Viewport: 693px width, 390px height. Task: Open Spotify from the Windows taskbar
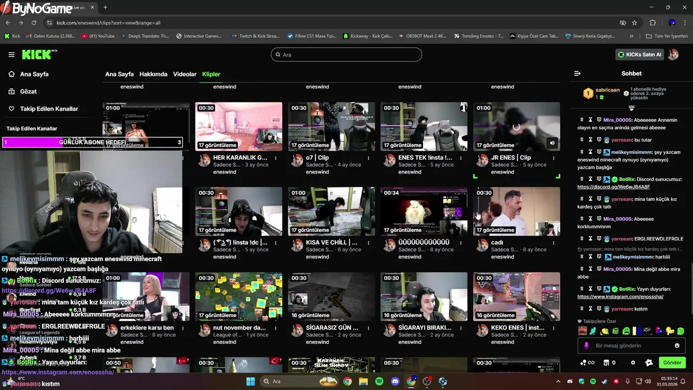(x=379, y=381)
